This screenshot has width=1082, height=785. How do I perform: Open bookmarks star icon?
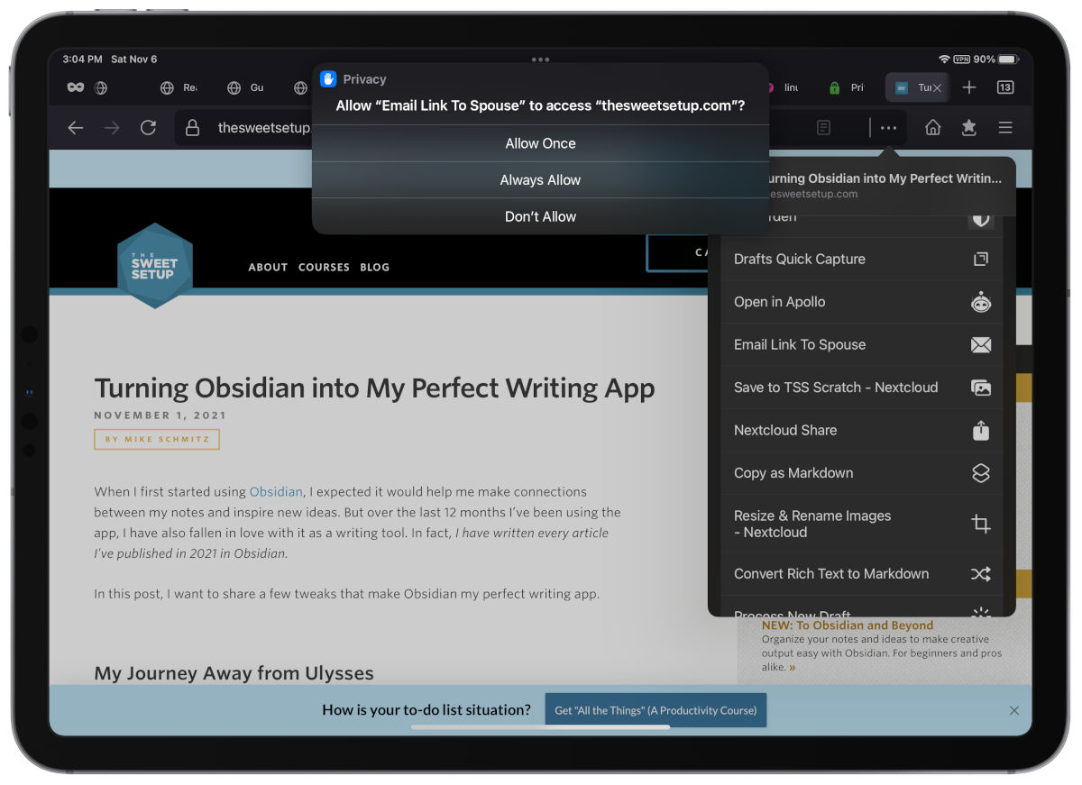tap(969, 128)
